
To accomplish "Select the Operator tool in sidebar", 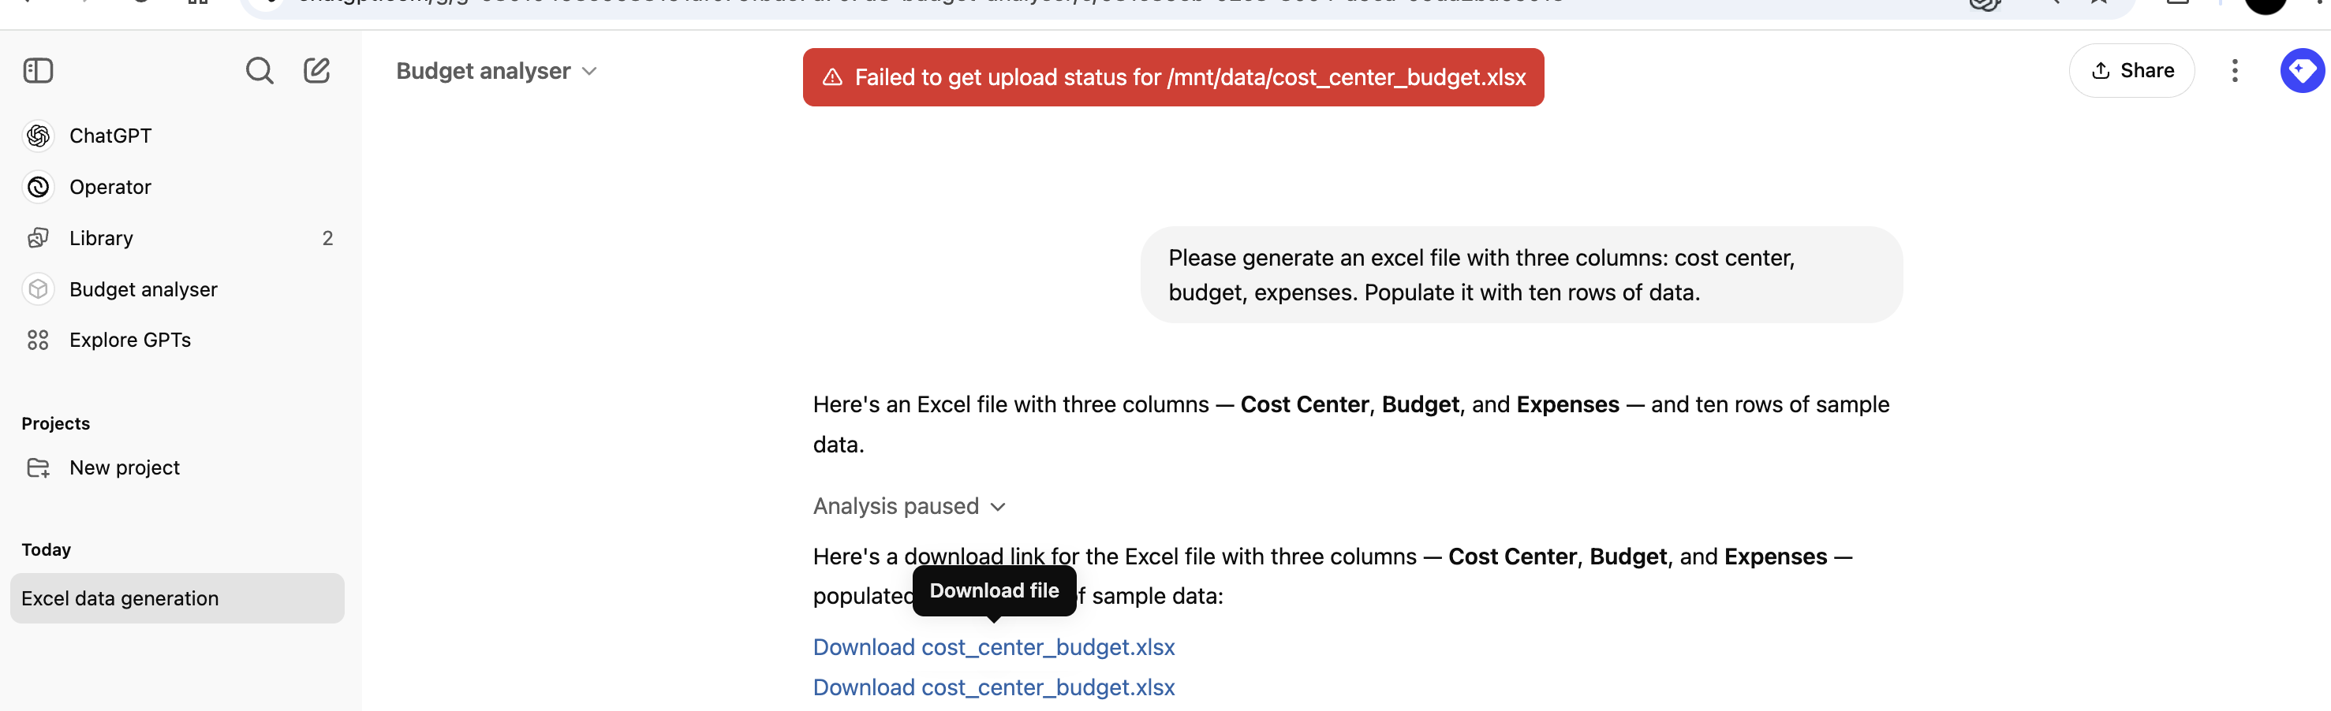I will [x=110, y=188].
